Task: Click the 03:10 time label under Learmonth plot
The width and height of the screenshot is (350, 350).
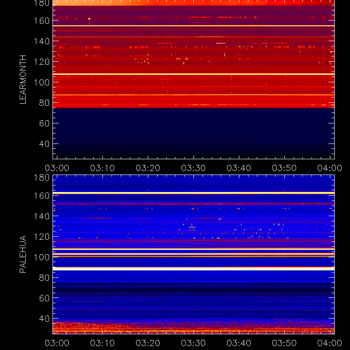Action: (x=102, y=168)
